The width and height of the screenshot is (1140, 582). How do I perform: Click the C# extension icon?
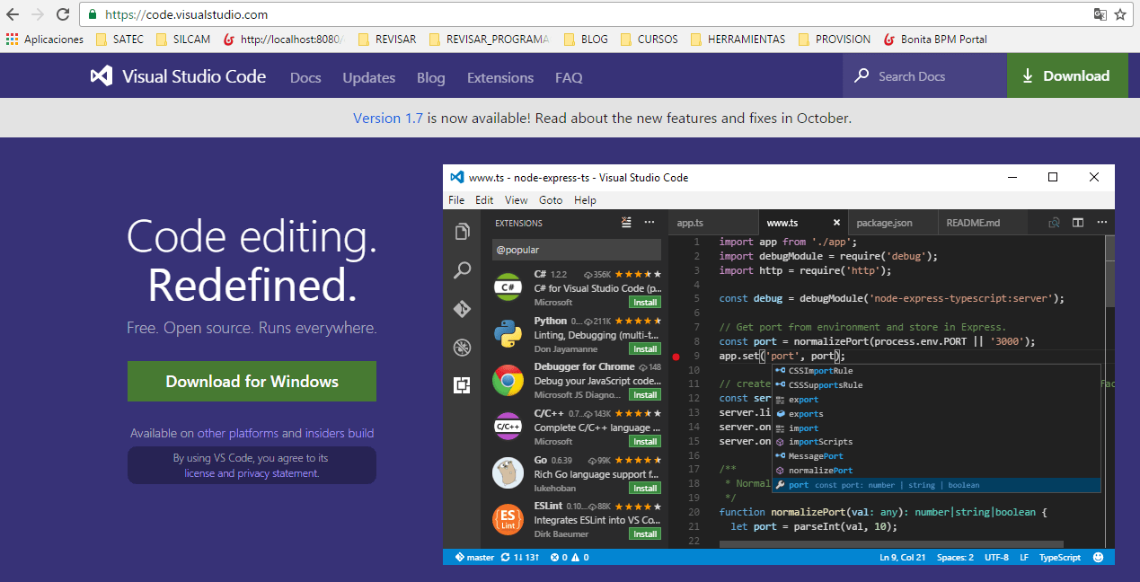pyautogui.click(x=508, y=287)
